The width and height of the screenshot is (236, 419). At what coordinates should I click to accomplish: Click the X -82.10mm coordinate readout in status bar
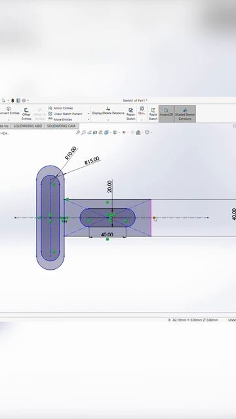[x=193, y=320]
